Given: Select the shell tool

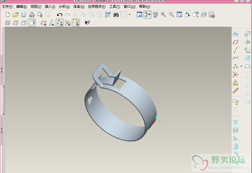Looking at the screenshot, I should tap(235, 130).
